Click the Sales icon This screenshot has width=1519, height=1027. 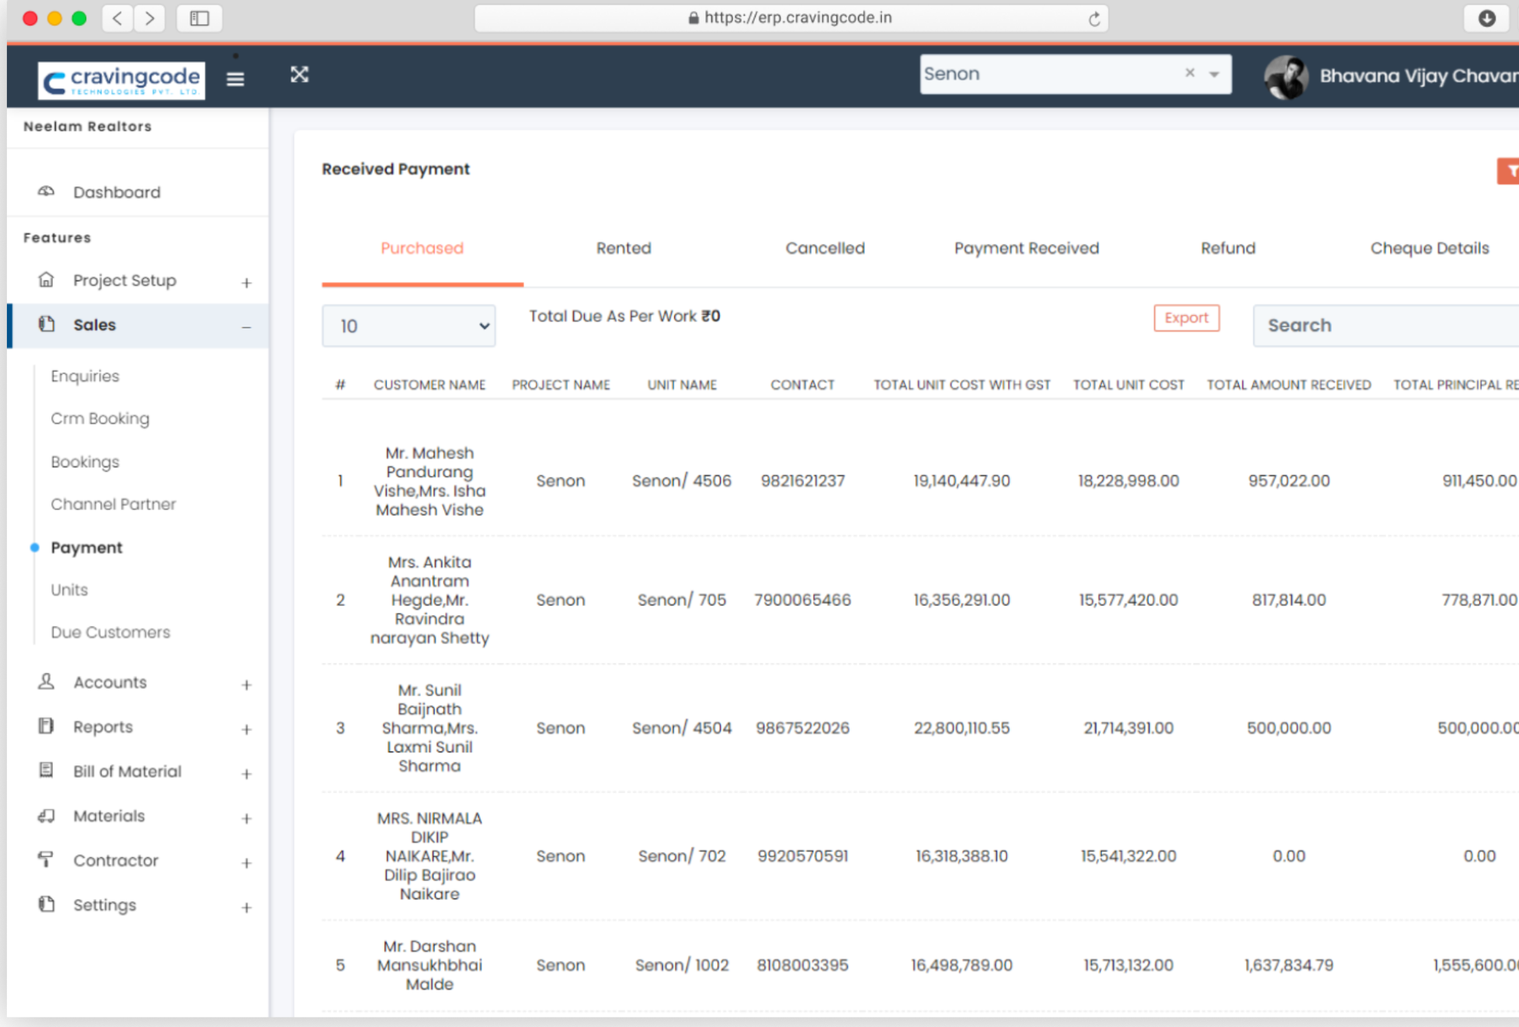(47, 324)
